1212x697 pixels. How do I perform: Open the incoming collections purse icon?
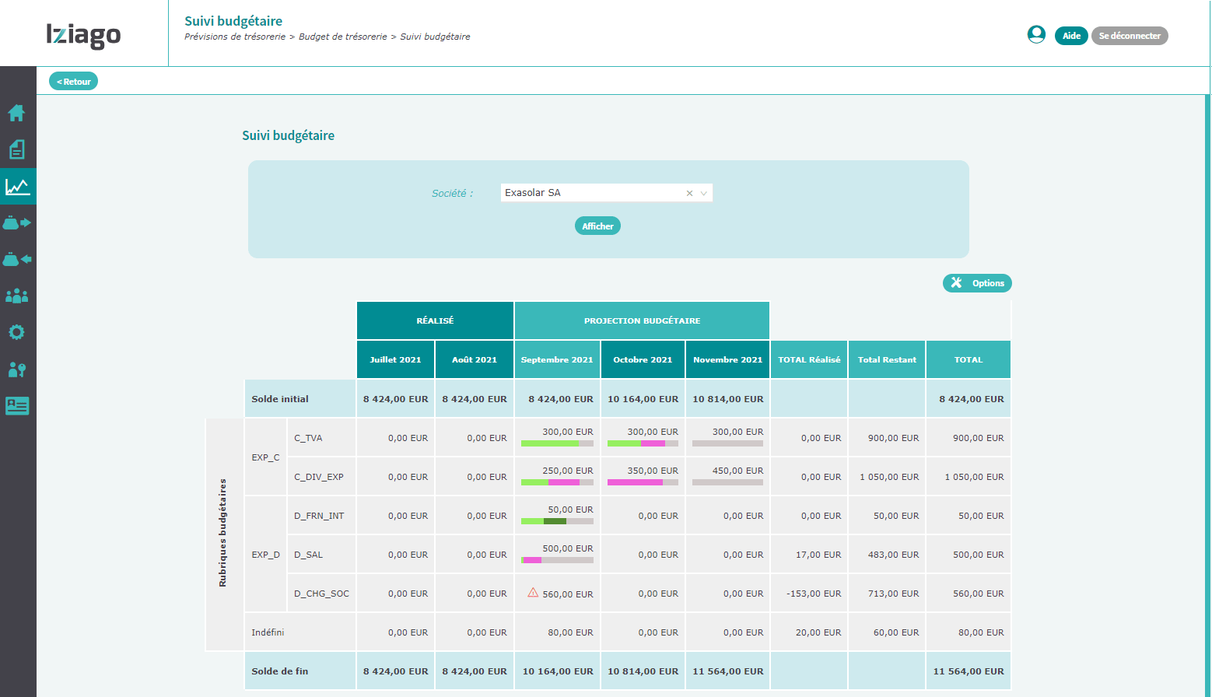(16, 259)
